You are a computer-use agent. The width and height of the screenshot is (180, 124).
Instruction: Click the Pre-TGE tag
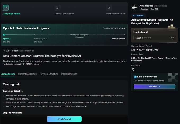click(155, 9)
